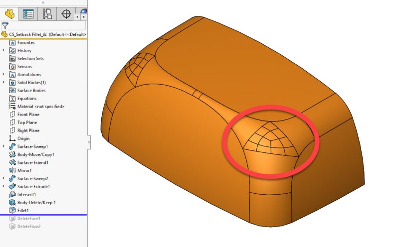
Task: Expand the History folder
Action: coord(4,50)
